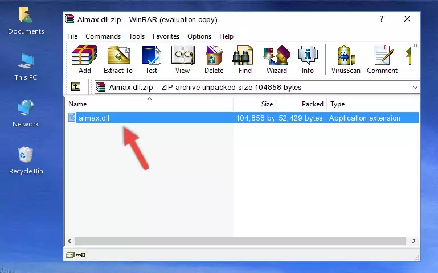The width and height of the screenshot is (438, 273).
Task: Open the Commands menu
Action: click(x=103, y=36)
